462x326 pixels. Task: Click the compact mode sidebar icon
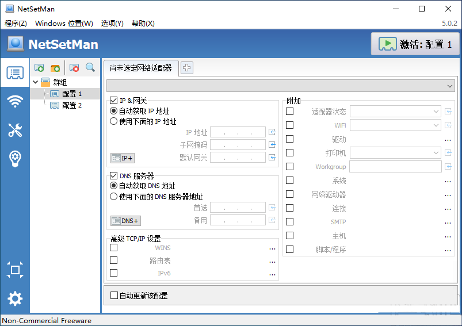15,270
